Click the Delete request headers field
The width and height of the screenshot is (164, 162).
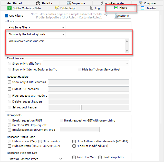[89, 102]
